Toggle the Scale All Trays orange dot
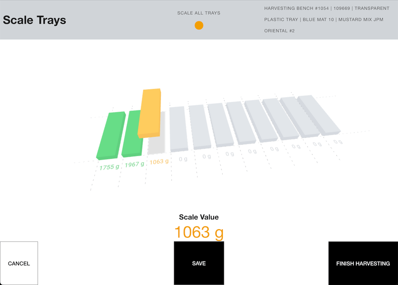398x285 pixels. click(199, 25)
